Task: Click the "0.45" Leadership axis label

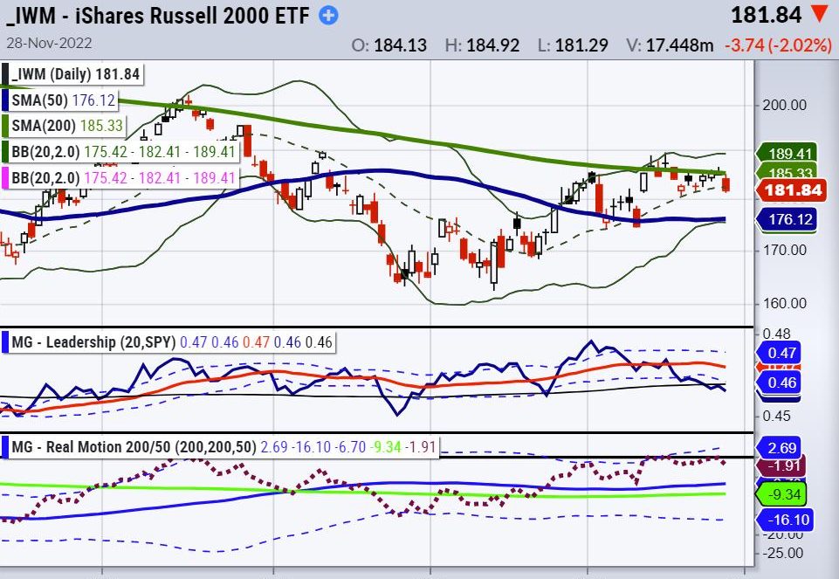Action: coord(776,416)
